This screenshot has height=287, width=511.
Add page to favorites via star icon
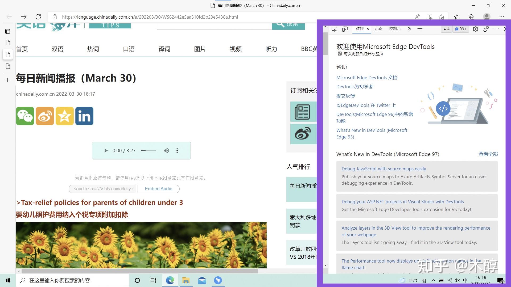coord(442,17)
